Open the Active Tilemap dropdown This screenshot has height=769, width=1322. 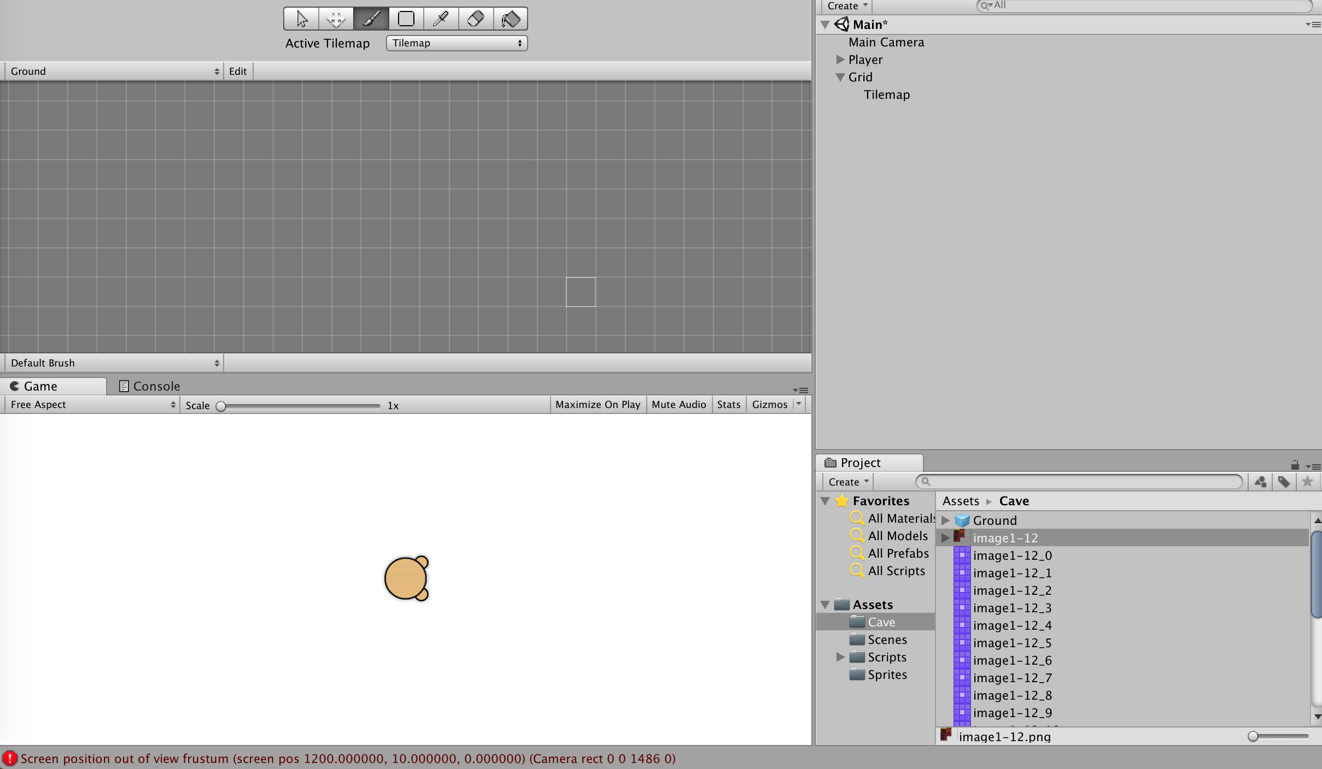457,43
